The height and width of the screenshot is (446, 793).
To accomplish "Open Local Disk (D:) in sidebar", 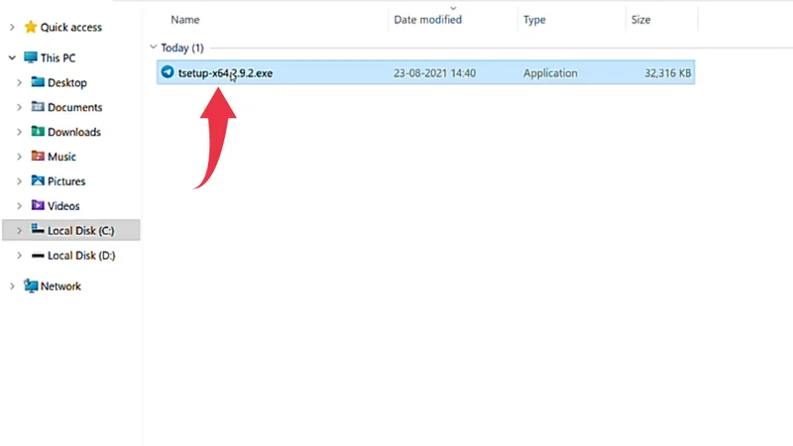I will pos(81,256).
